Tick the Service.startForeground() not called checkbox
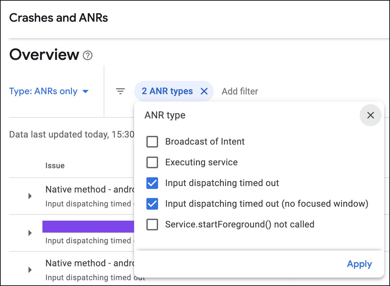This screenshot has width=390, height=286. pos(152,225)
